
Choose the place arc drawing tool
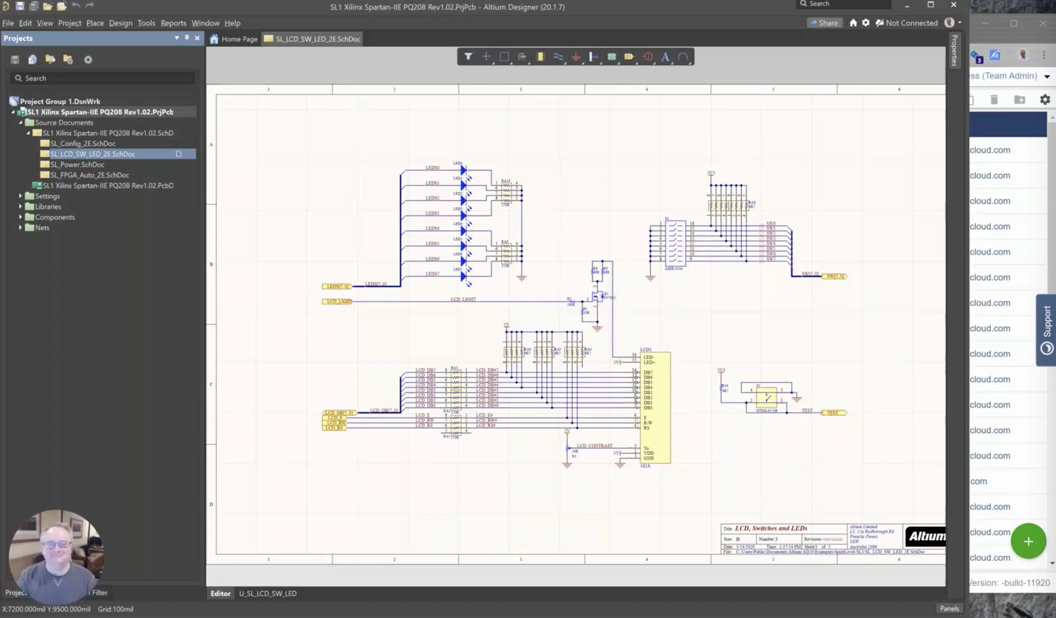(683, 57)
